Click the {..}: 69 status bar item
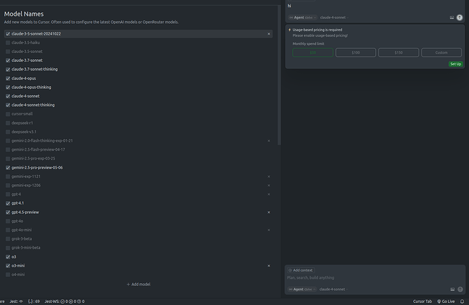The image size is (469, 305). (x=34, y=302)
